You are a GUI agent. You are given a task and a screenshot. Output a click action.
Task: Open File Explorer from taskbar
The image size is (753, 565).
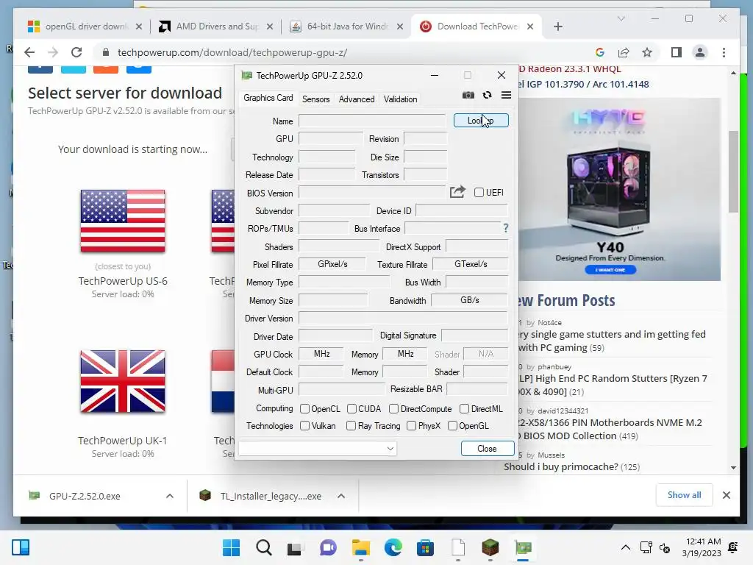point(360,547)
